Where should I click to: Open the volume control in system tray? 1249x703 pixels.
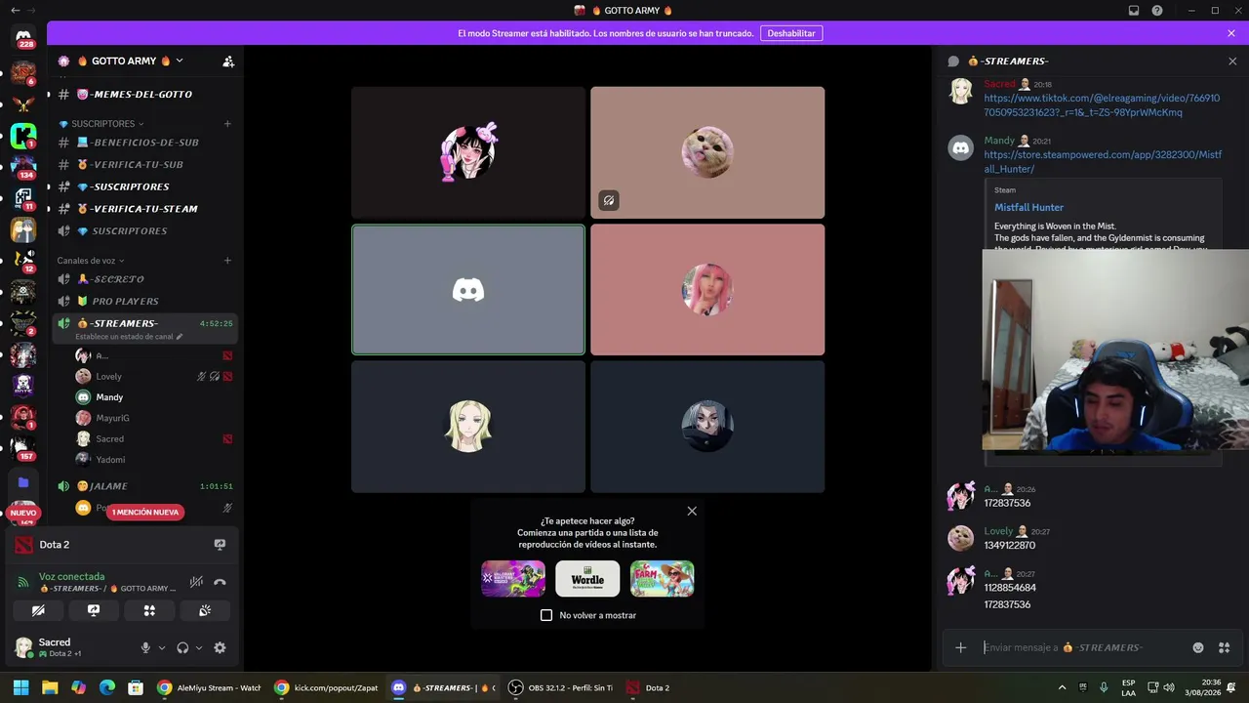pos(1170,687)
